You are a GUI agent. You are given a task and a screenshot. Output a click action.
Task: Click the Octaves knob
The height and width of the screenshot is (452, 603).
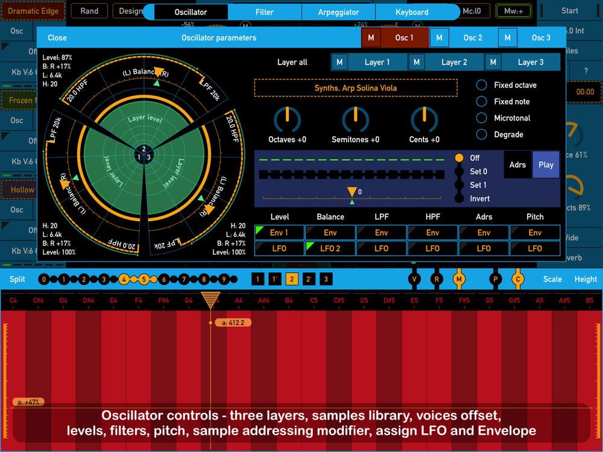click(287, 120)
